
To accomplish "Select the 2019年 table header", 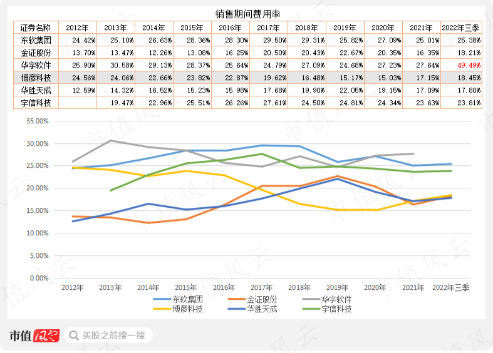I will [x=345, y=28].
